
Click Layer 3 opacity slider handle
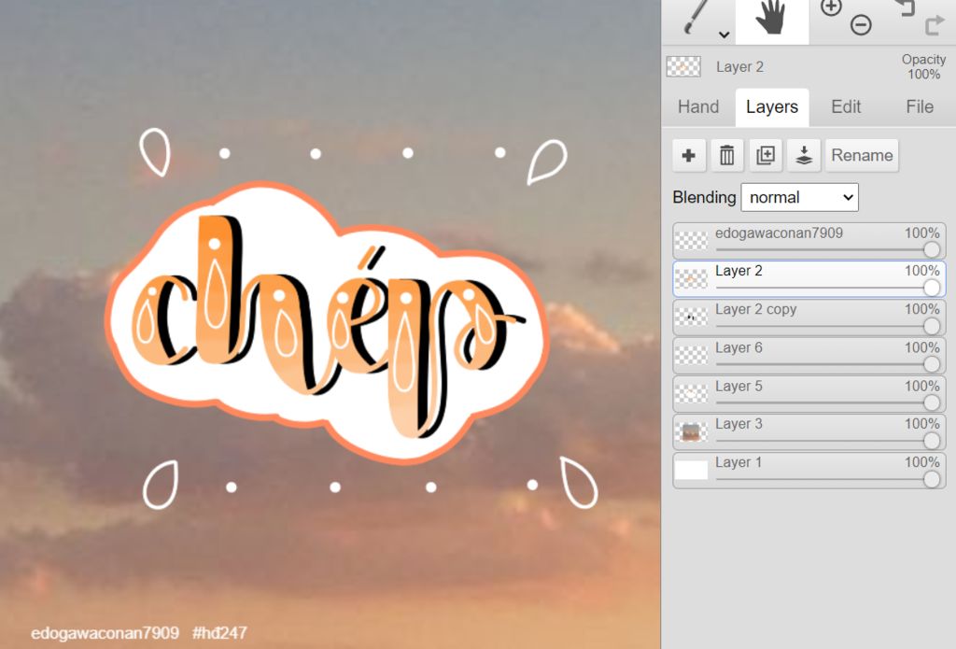point(931,441)
